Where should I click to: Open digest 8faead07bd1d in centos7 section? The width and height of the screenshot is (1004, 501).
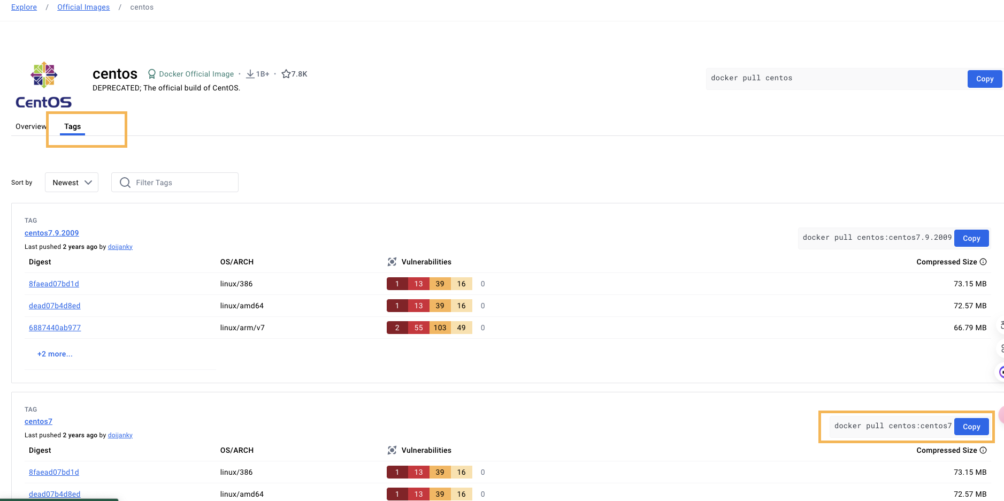coord(54,472)
